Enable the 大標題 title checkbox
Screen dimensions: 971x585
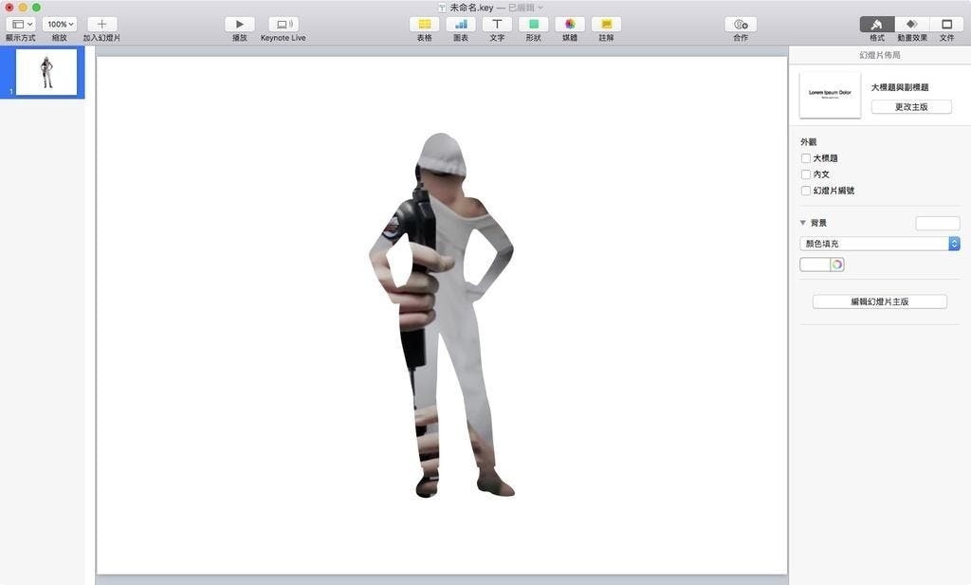point(806,158)
